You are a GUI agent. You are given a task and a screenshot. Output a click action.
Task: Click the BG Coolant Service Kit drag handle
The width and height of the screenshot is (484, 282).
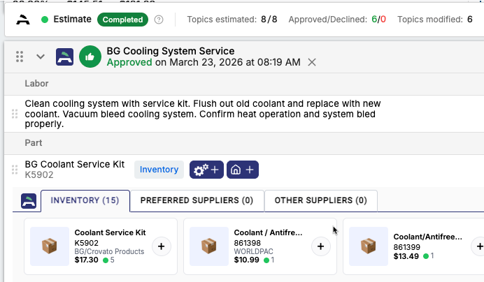coord(15,170)
